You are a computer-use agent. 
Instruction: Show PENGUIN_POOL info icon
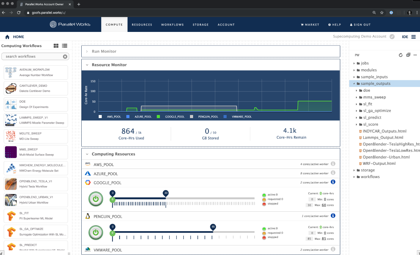pos(333,216)
